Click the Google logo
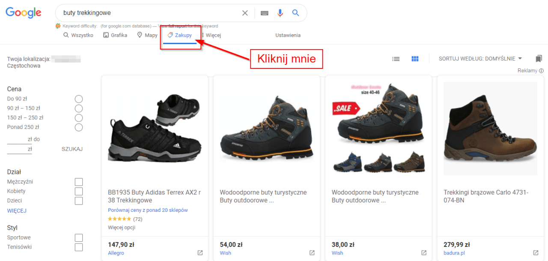Image resolution: width=548 pixels, height=261 pixels. [x=24, y=13]
